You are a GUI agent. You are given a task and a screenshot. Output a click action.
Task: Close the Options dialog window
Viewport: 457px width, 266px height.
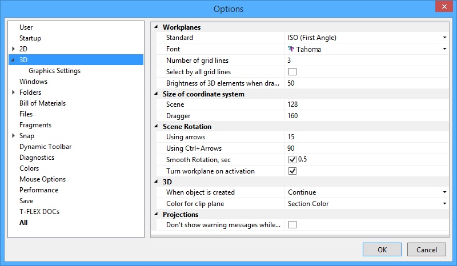[x=444, y=6]
